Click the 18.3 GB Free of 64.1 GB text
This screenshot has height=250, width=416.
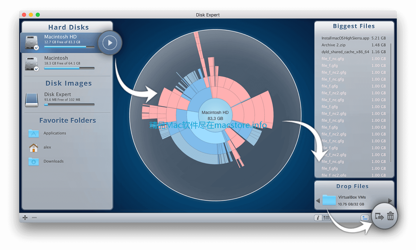point(62,63)
